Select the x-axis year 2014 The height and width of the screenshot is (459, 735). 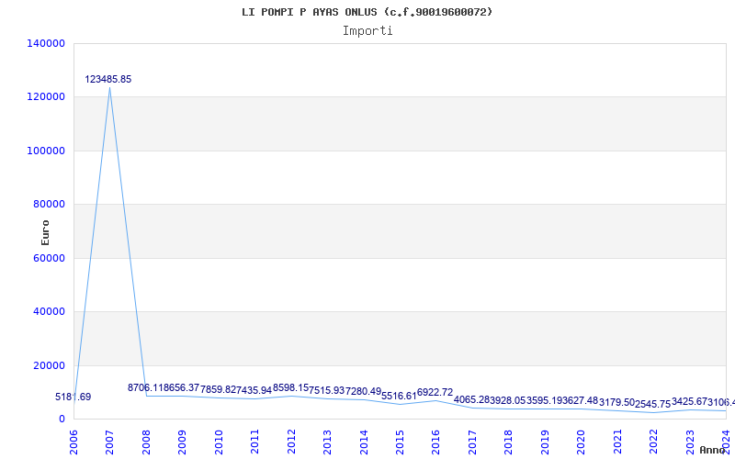363,442
